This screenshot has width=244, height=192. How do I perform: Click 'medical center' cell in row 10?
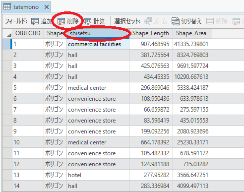[x=98, y=142]
